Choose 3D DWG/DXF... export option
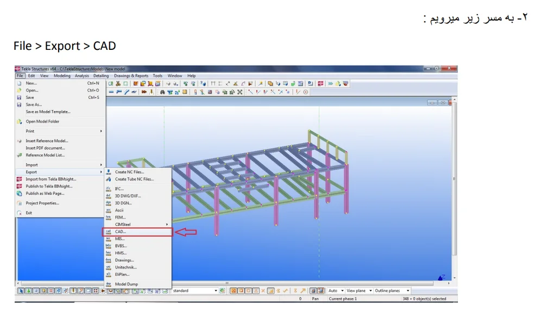The height and width of the screenshot is (321, 543). click(137, 196)
